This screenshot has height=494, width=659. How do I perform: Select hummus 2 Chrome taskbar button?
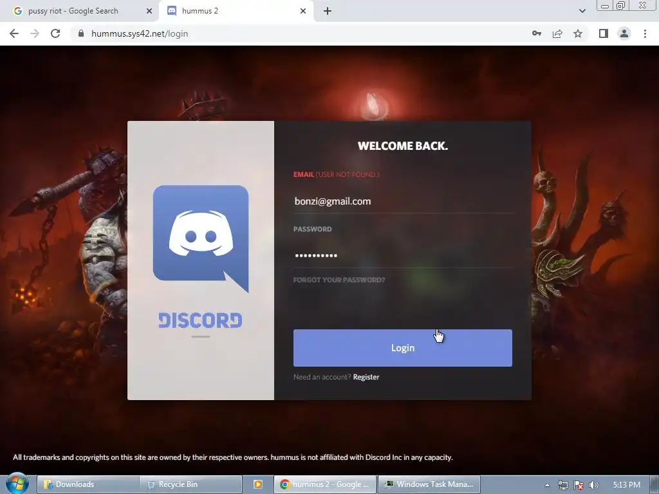tap(324, 484)
